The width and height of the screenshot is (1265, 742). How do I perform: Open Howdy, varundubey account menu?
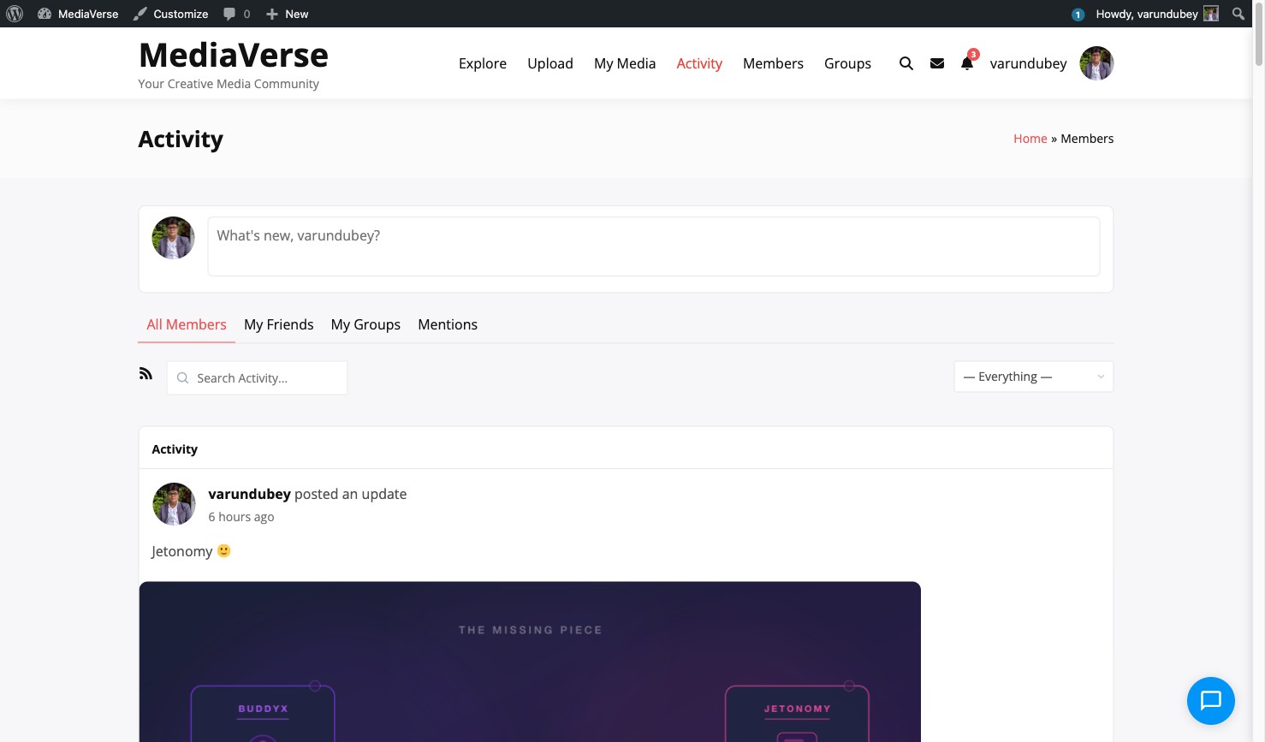point(1155,14)
